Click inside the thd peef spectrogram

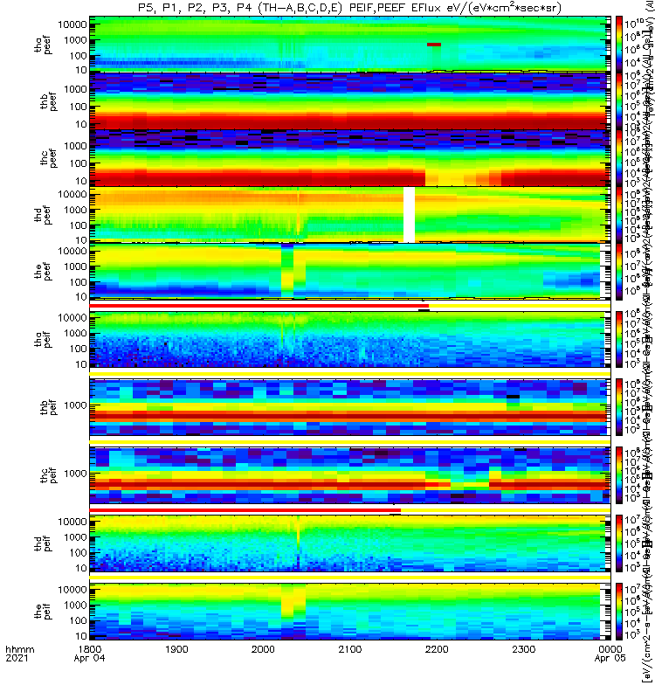tap(350, 214)
